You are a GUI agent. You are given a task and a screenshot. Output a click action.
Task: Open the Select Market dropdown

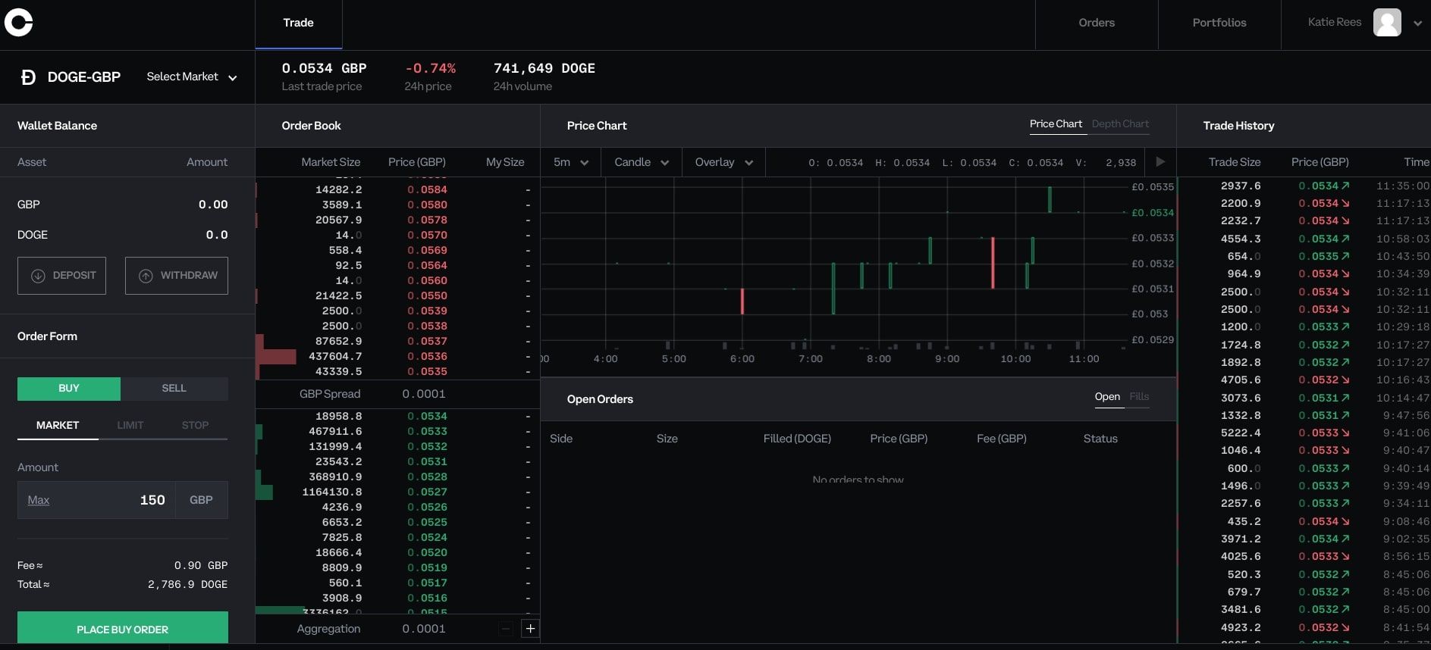click(x=191, y=77)
